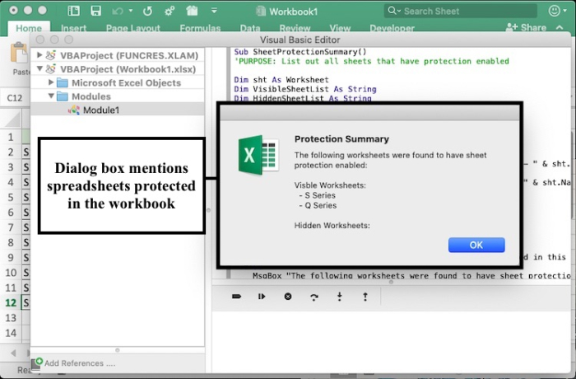This screenshot has width=576, height=379.
Task: Open the Page Layout ribbon tab
Action: [x=133, y=28]
